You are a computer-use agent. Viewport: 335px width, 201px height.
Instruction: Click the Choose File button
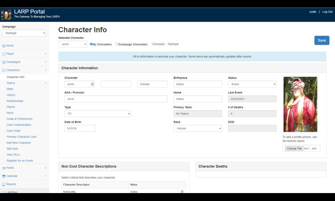click(294, 148)
